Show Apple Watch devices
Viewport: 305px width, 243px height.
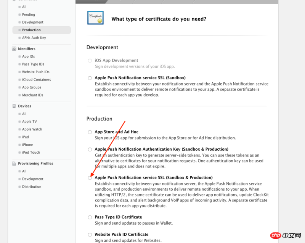coord(32,129)
